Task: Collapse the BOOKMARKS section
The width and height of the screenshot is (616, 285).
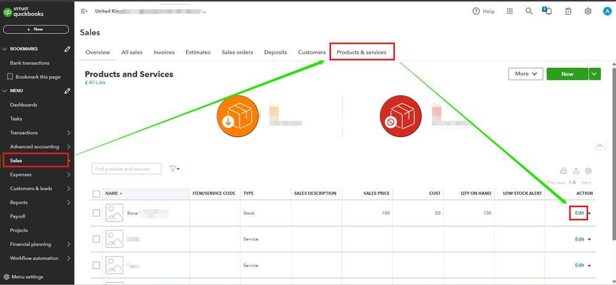Action: tap(5, 49)
